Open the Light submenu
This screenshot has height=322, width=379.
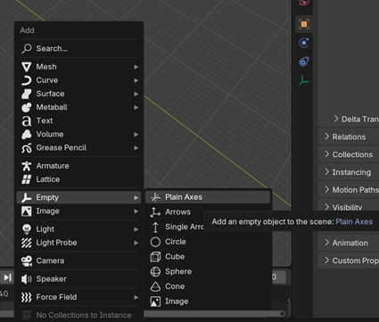tap(78, 229)
